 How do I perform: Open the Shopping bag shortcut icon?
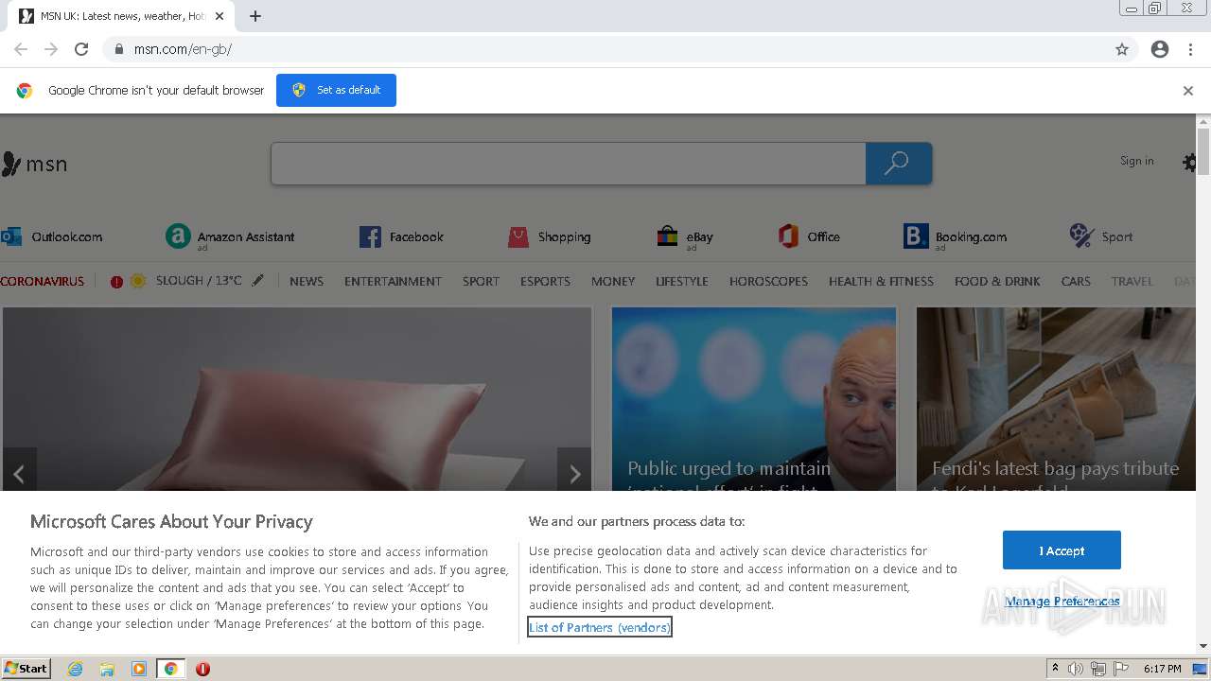(518, 236)
